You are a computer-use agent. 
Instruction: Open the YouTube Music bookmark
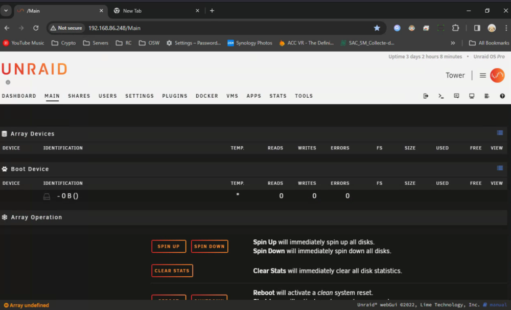(x=24, y=43)
